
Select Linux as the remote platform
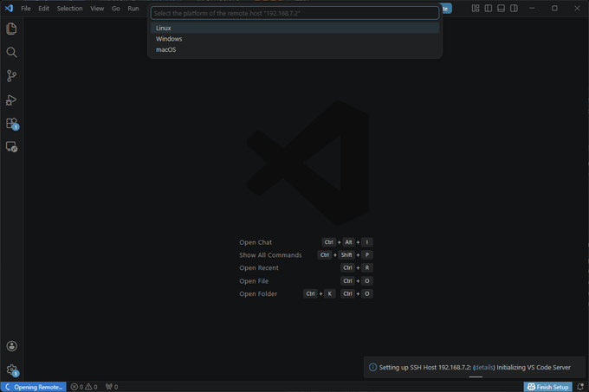point(294,28)
